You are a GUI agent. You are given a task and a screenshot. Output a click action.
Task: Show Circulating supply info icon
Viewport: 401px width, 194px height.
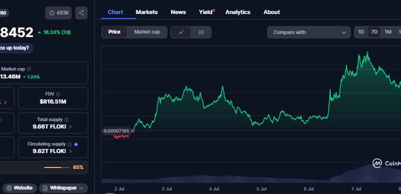[70, 144]
